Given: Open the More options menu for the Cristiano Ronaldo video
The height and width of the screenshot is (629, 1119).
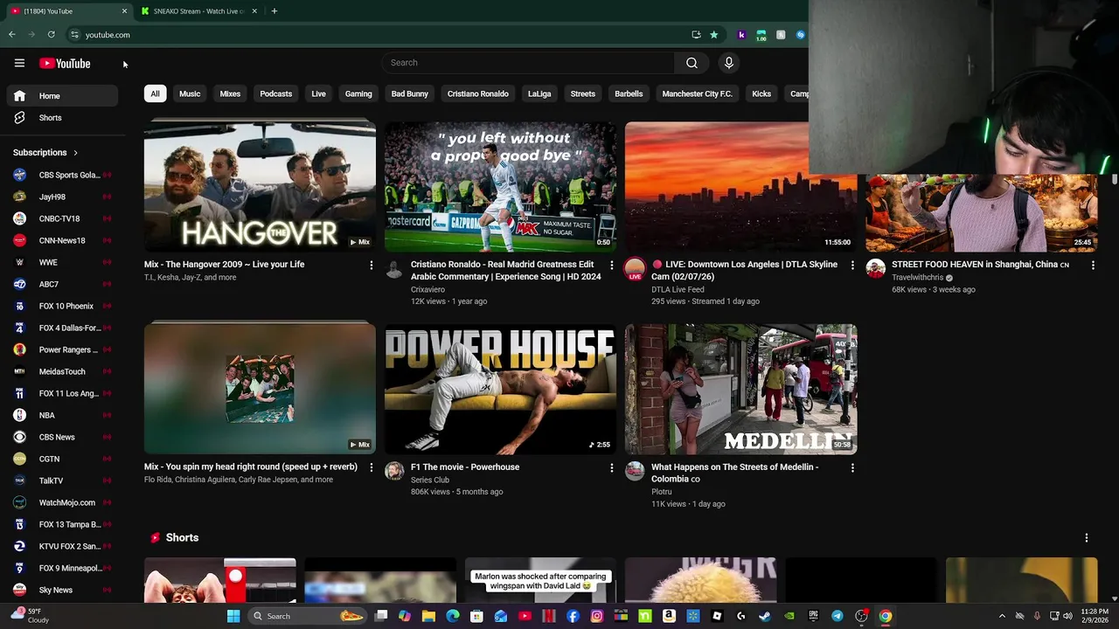Looking at the screenshot, I should pos(611,265).
